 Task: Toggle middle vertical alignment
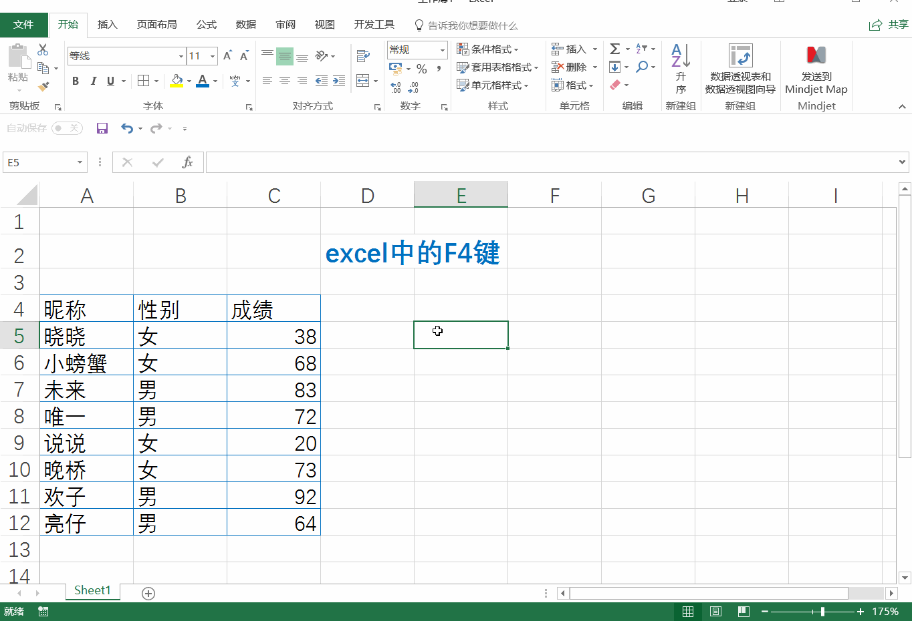point(285,55)
